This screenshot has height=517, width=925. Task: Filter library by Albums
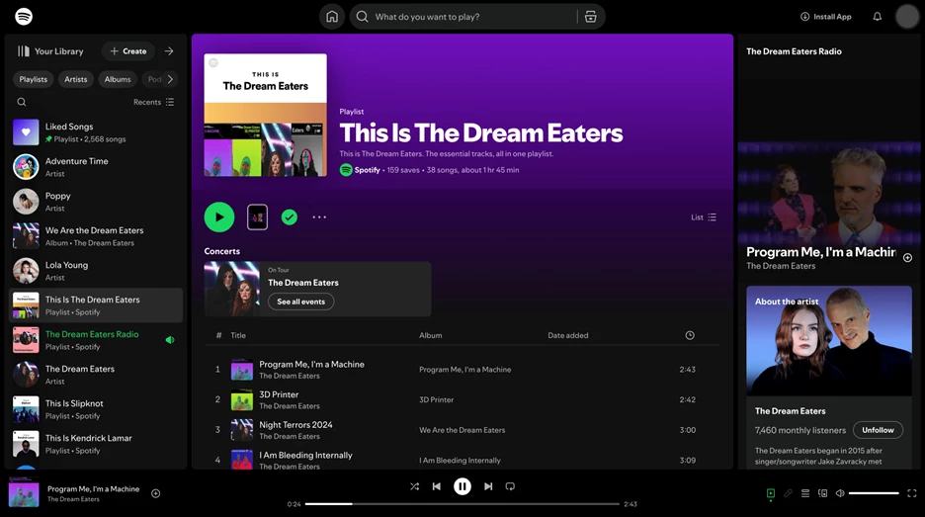coord(118,79)
